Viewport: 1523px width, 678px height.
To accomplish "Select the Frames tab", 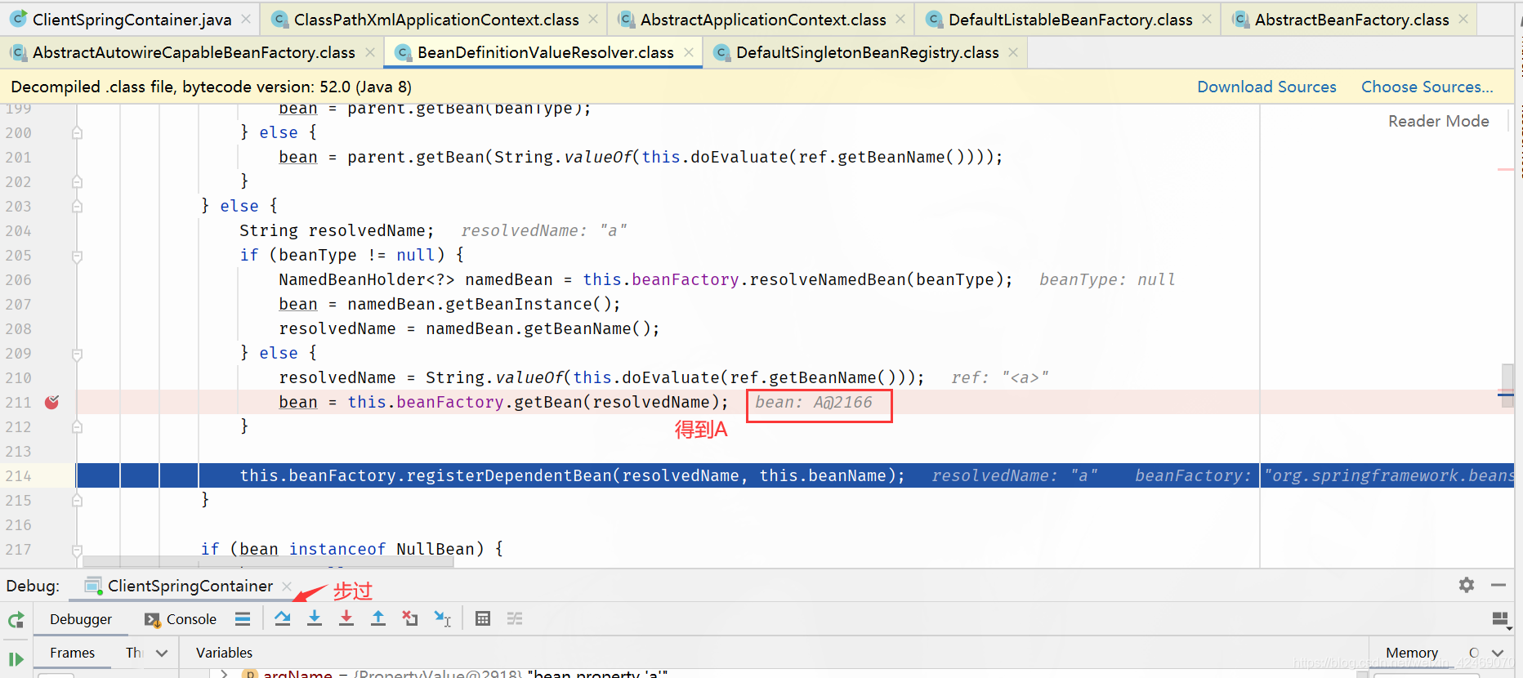I will pos(72,653).
